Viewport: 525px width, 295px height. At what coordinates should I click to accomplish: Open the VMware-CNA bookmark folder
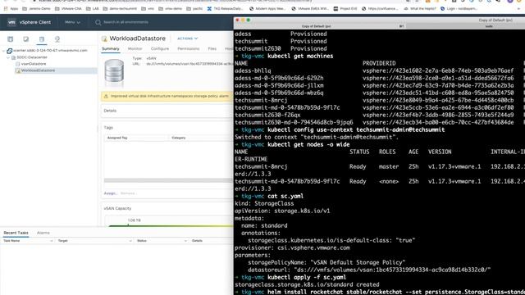pos(68,9)
